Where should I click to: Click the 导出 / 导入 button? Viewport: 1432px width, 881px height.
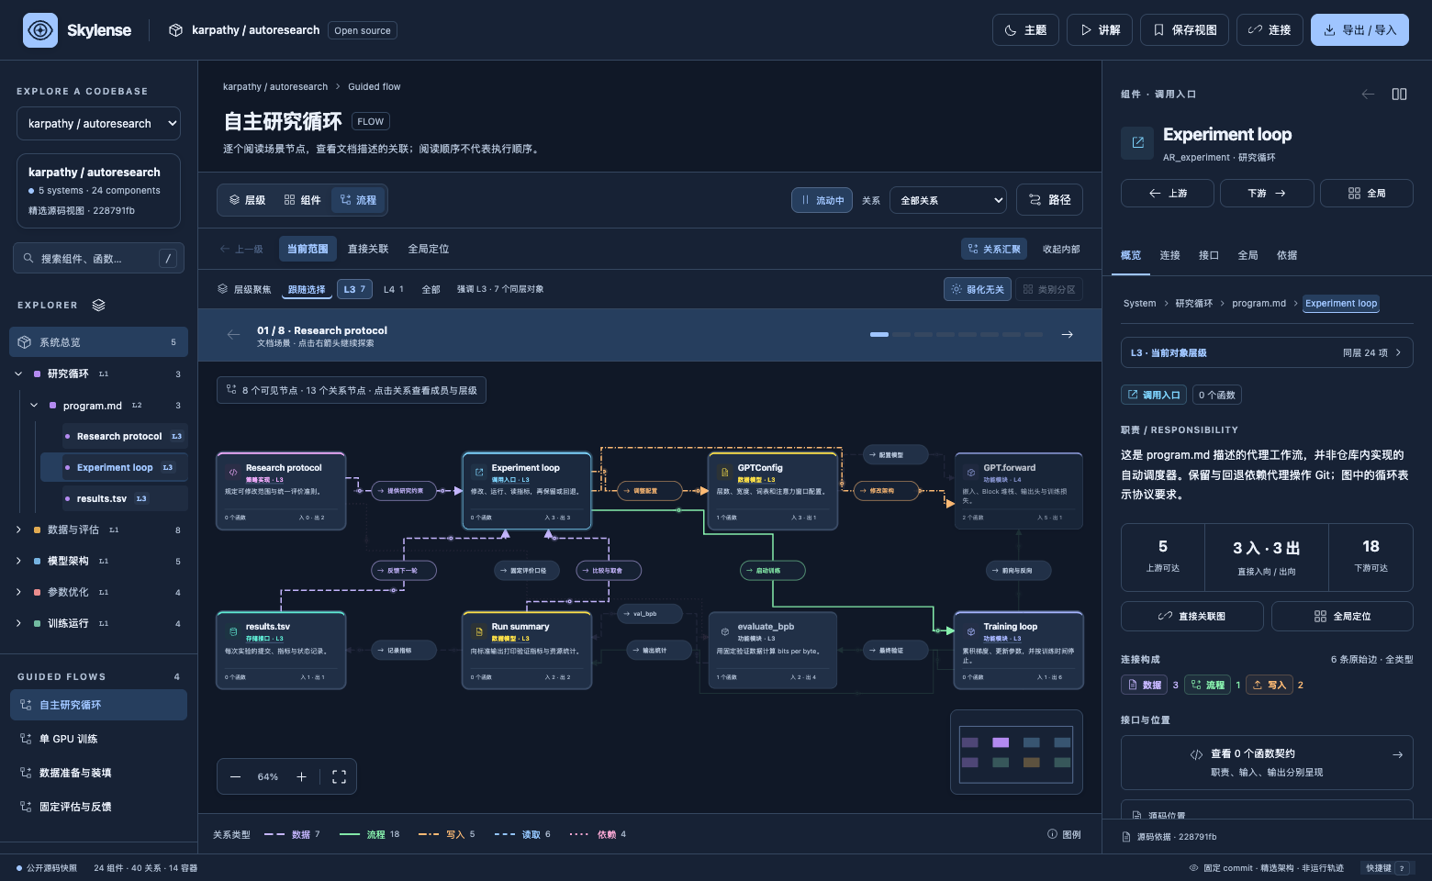point(1359,30)
